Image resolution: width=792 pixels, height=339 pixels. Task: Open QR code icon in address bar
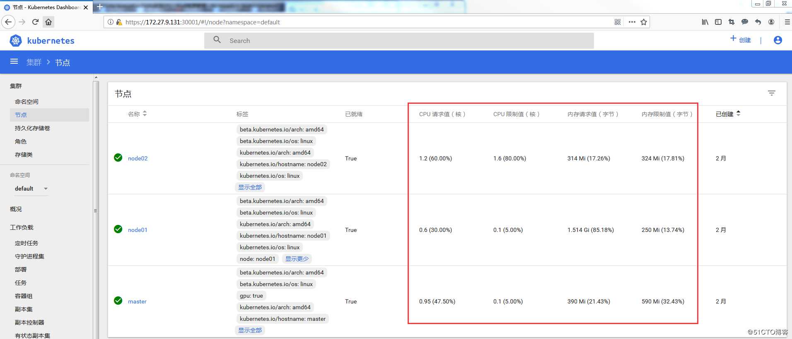tap(618, 22)
